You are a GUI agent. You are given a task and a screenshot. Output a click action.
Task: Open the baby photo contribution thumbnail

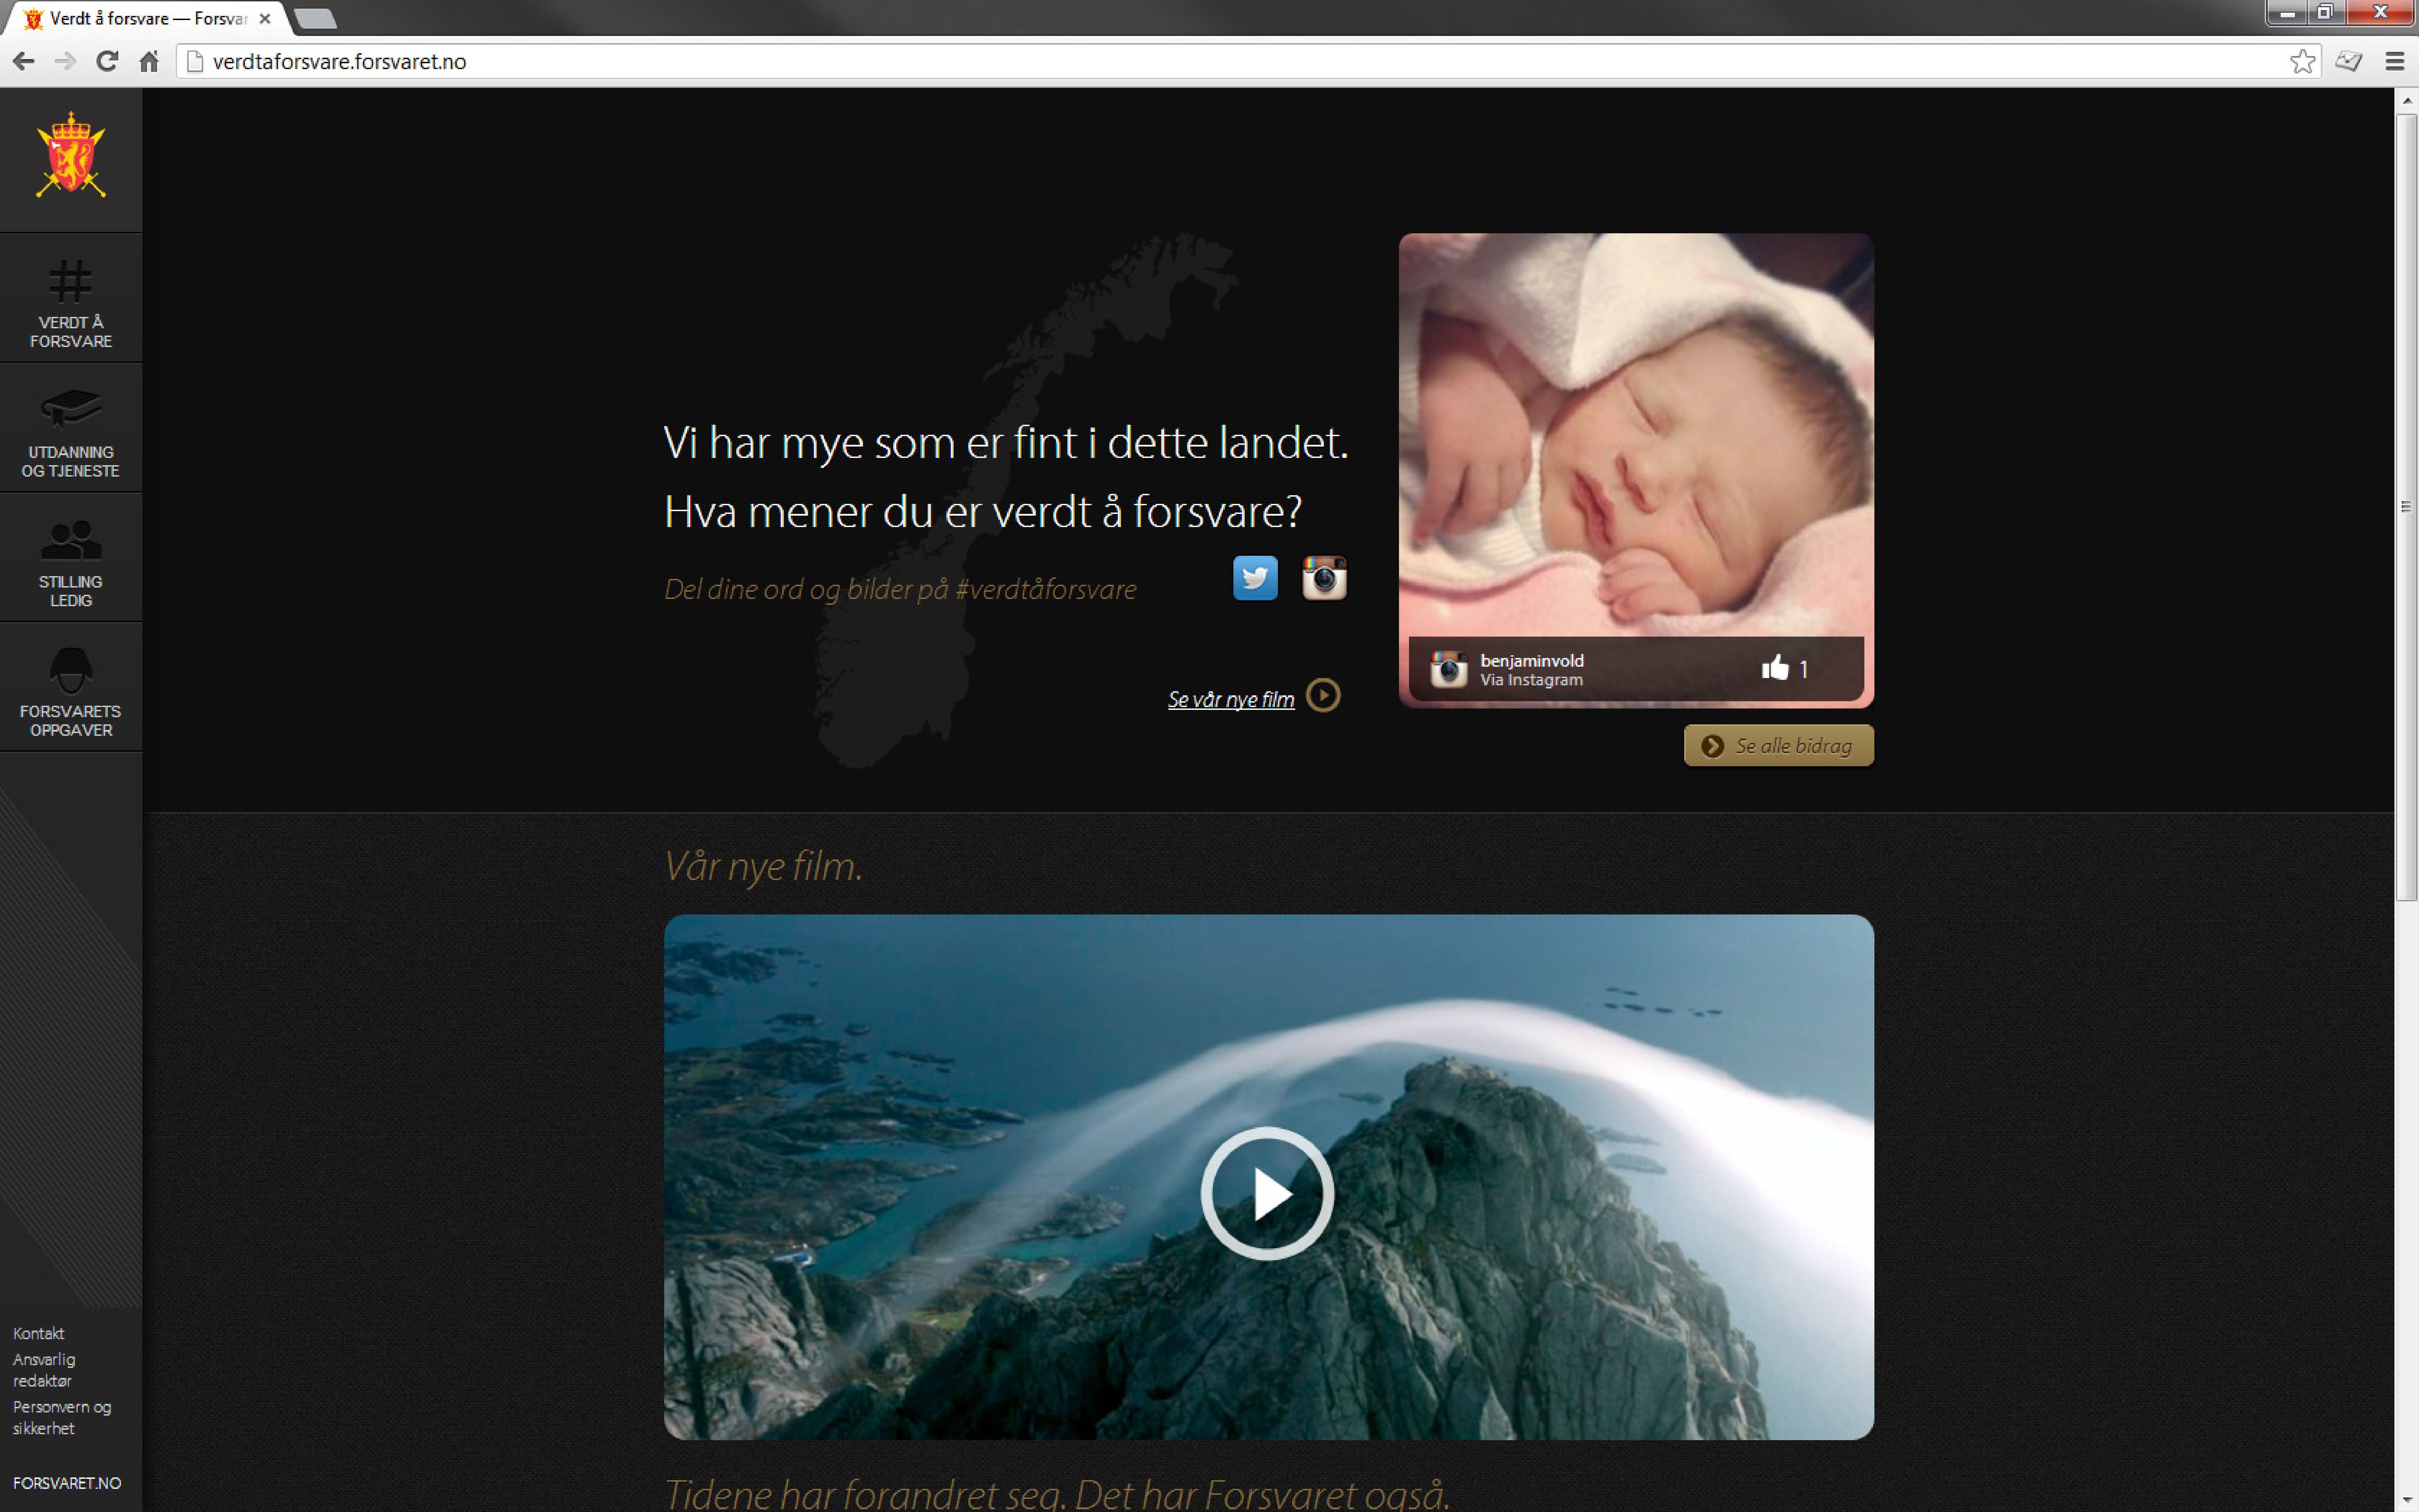click(x=1636, y=470)
